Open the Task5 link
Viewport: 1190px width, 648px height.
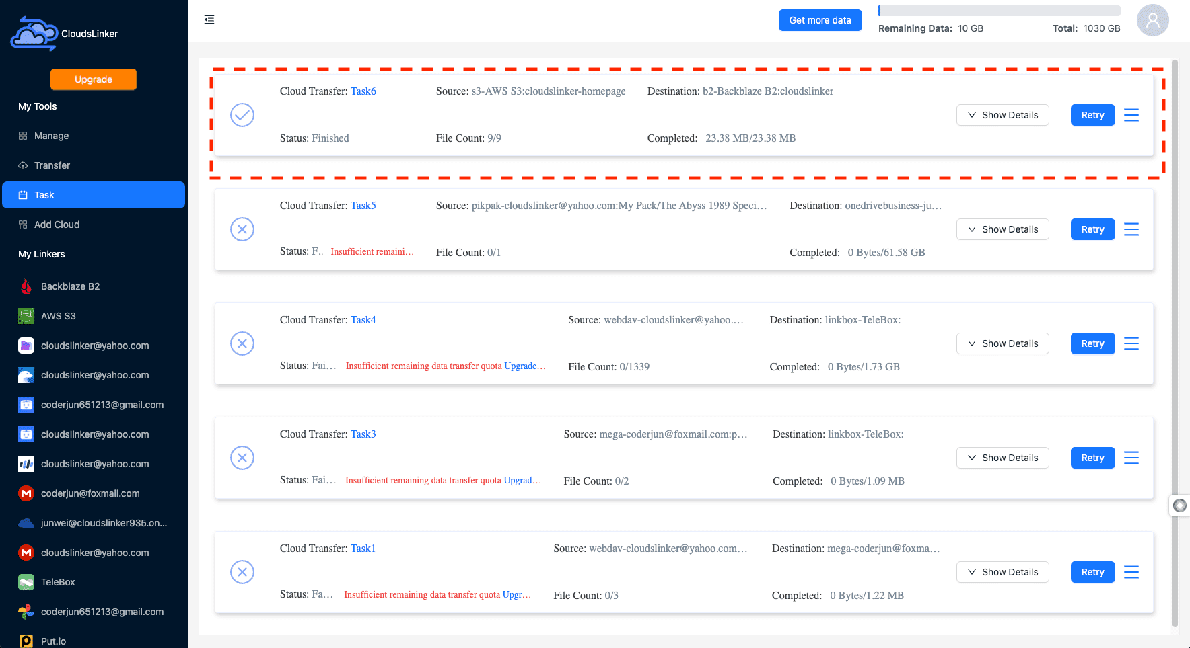(x=363, y=206)
